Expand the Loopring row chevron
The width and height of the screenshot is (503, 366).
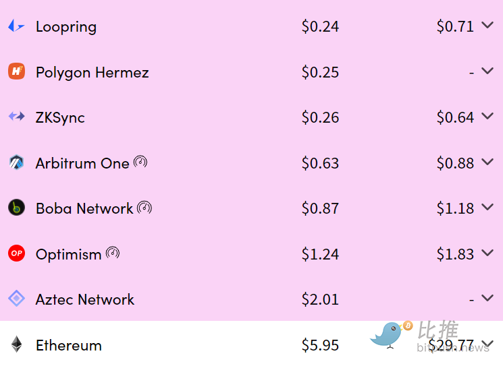click(487, 25)
